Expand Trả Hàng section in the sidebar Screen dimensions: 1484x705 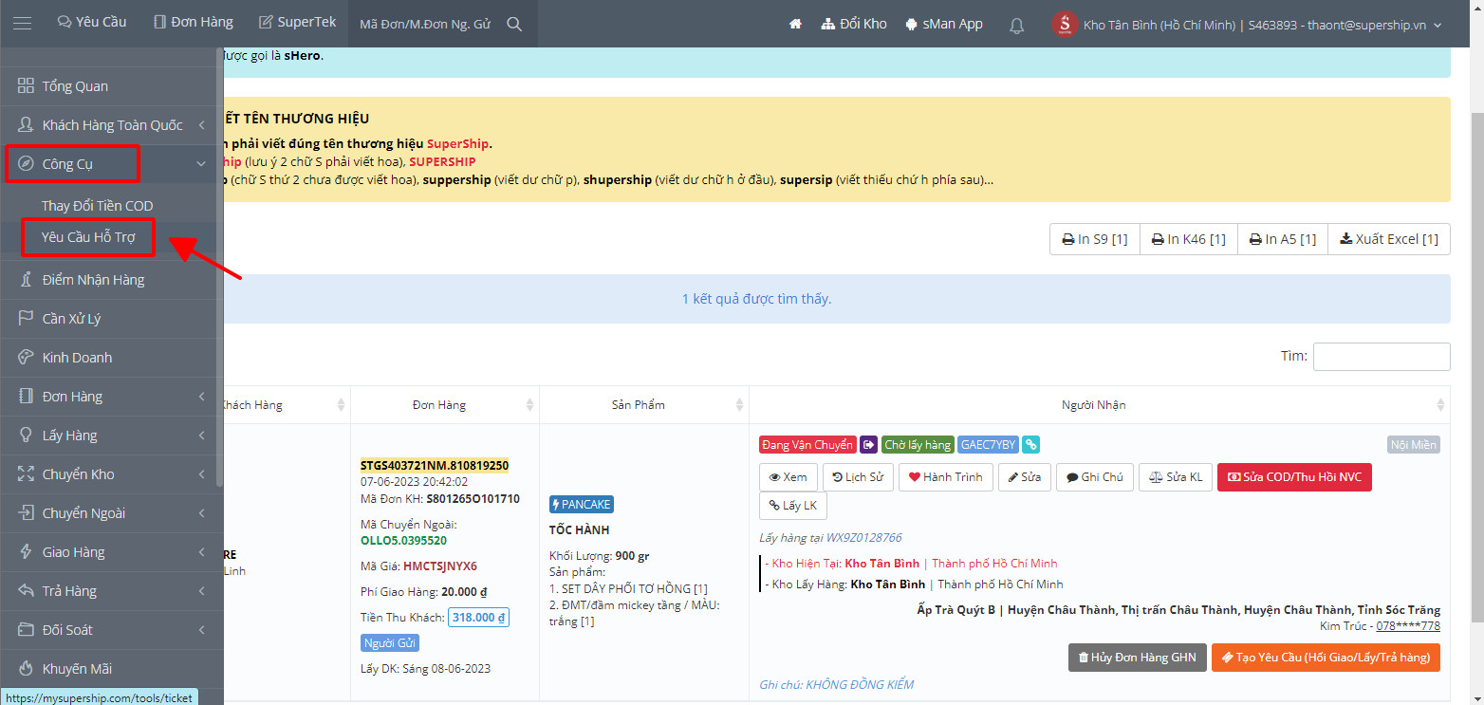112,591
